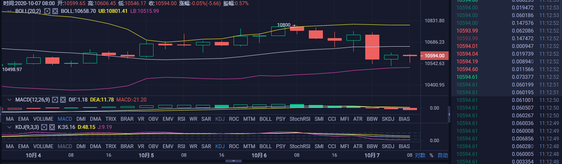Collapse the chart's right-side panel arrow
The width and height of the screenshot is (562, 164).
coord(449,114)
